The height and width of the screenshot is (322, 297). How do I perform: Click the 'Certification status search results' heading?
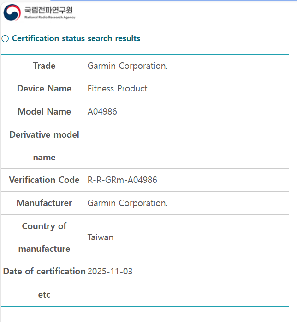76,38
